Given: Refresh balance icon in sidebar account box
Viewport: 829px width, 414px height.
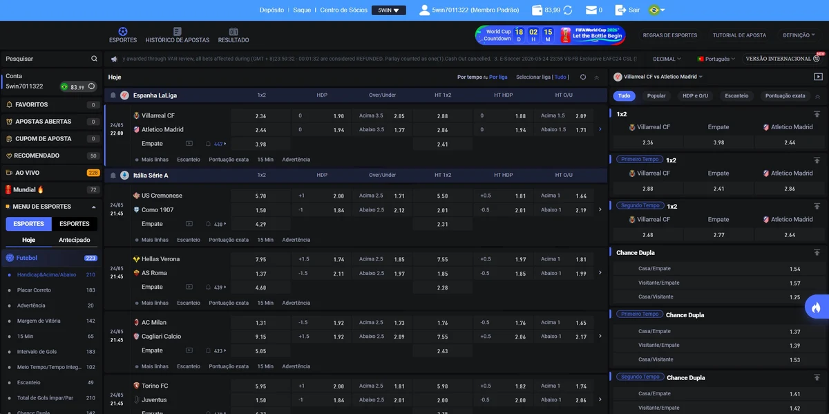Looking at the screenshot, I should coord(90,86).
